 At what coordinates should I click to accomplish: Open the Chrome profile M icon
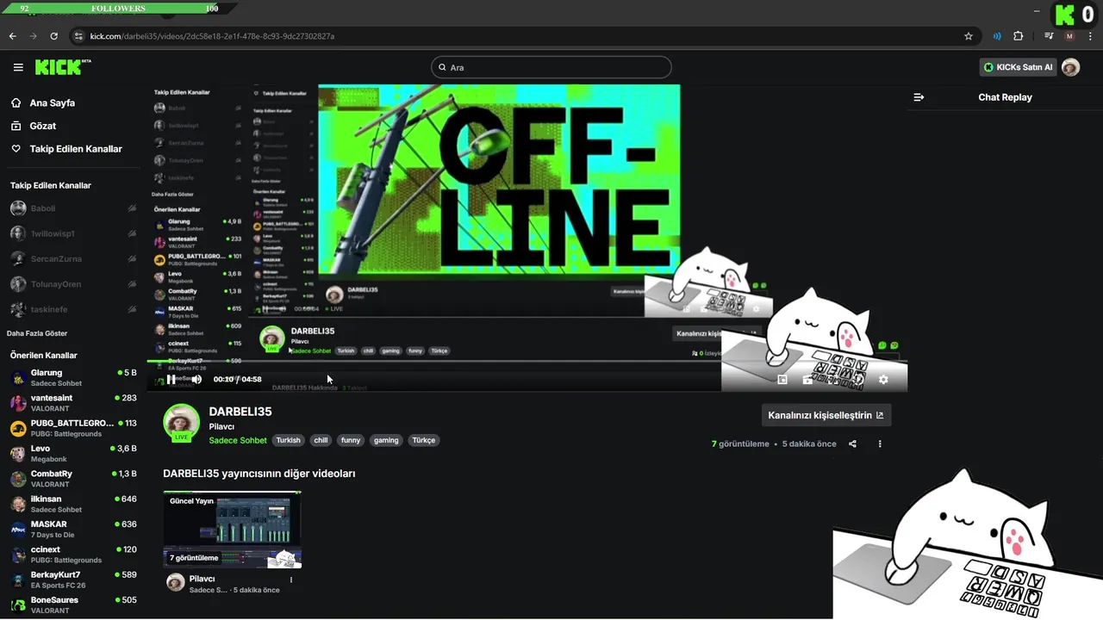[x=1069, y=36]
